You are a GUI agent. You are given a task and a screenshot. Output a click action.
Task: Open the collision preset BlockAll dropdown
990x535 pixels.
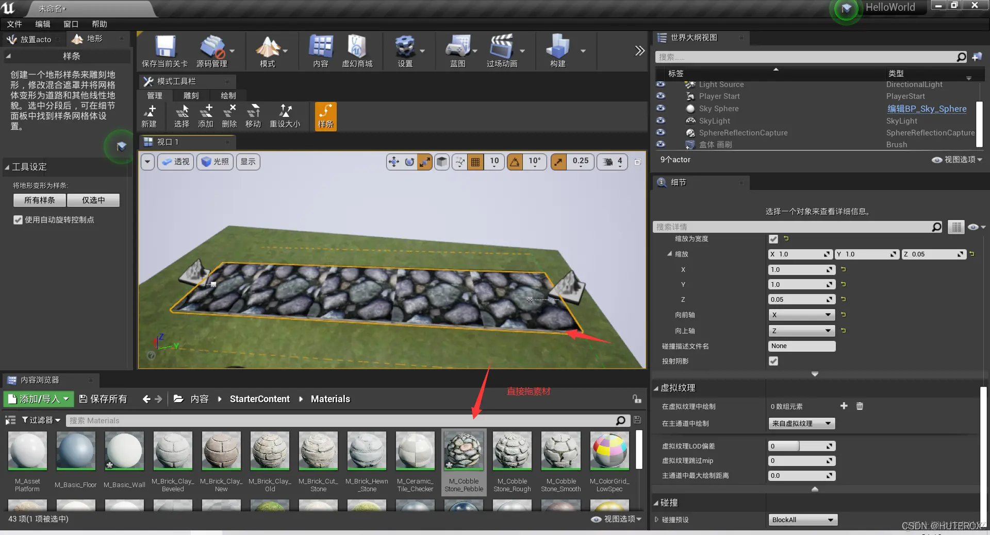click(x=803, y=520)
